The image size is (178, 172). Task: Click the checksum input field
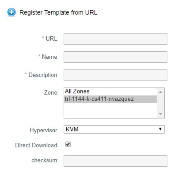coord(115,161)
